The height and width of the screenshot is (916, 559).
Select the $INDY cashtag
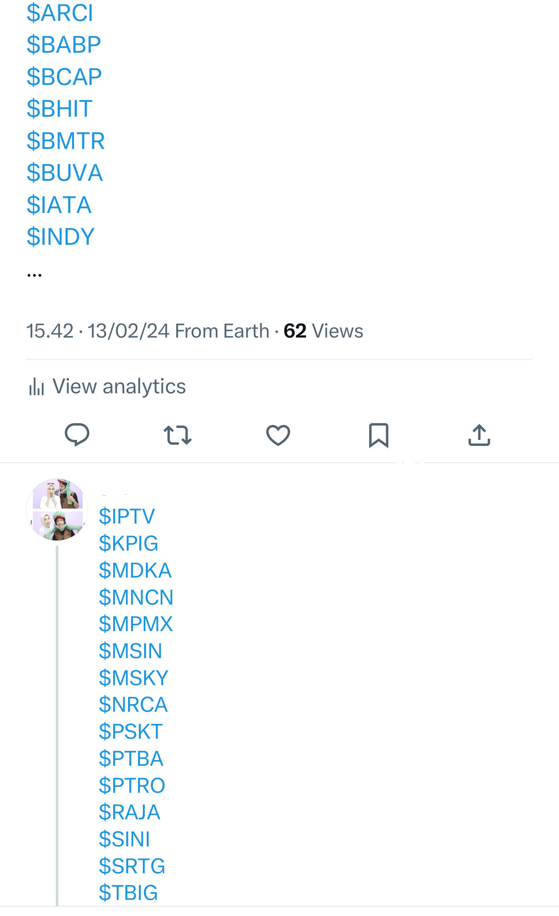point(61,237)
